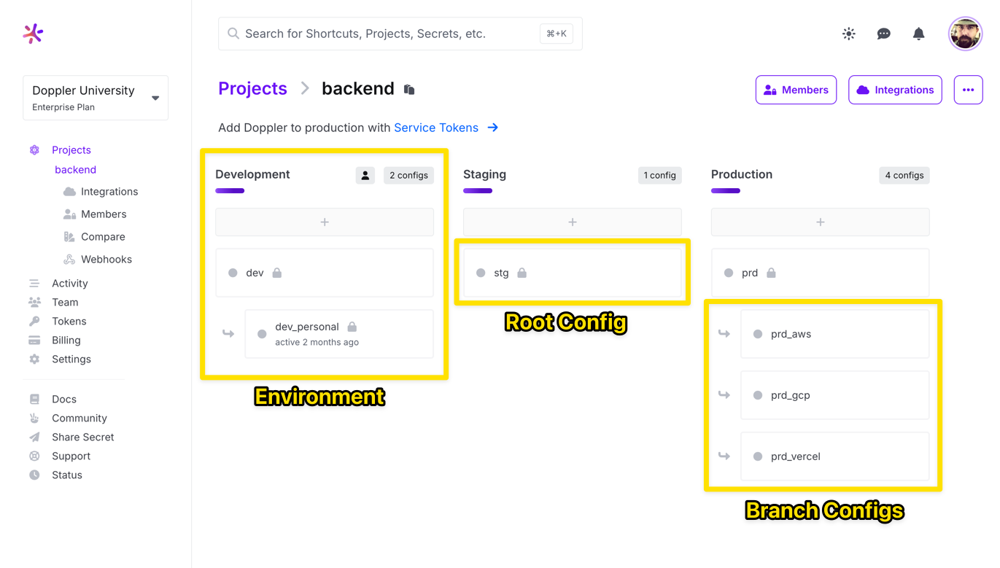Open the dev_personal branch config
This screenshot has height=568, width=1000.
(339, 334)
